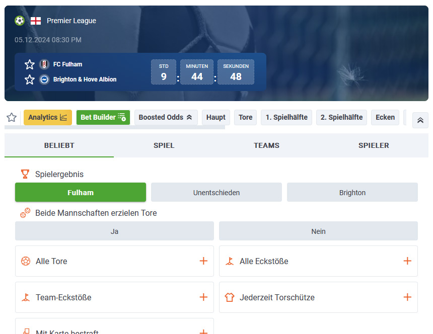Click the Brighton & Hove Albion club crest

pos(44,79)
